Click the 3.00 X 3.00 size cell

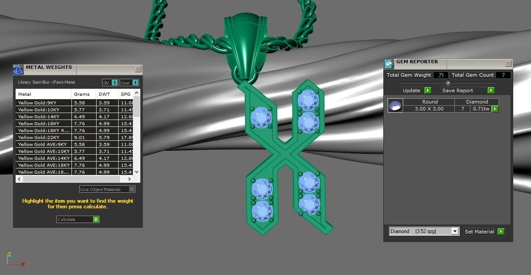click(429, 109)
